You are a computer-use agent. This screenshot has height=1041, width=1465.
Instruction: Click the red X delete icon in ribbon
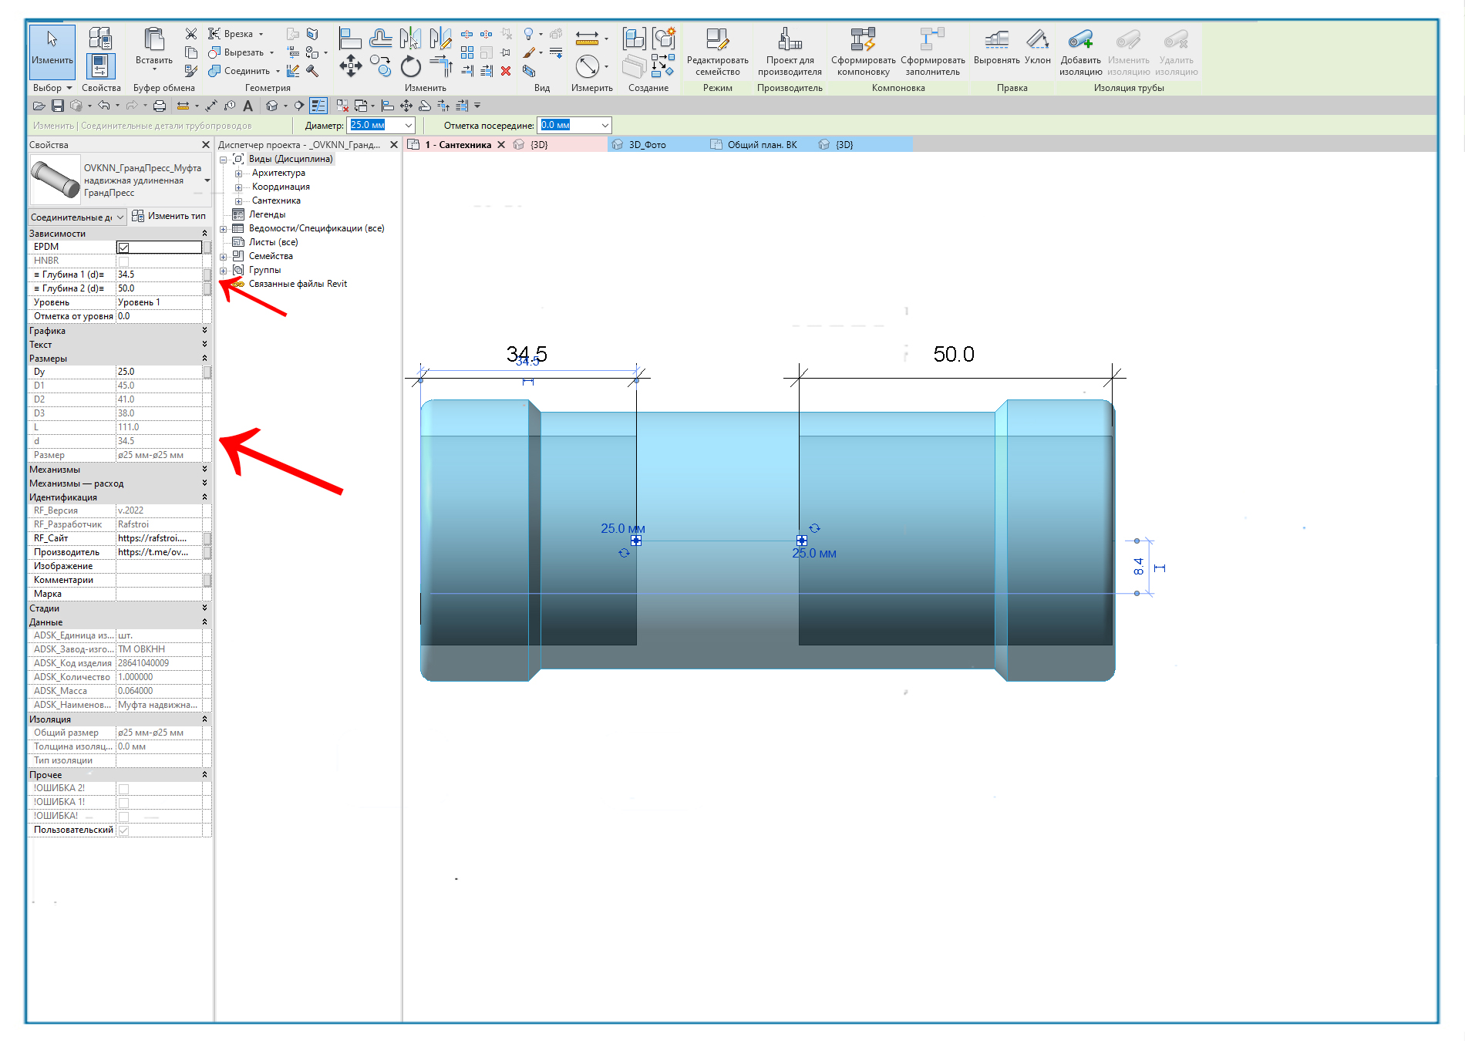pyautogui.click(x=506, y=71)
